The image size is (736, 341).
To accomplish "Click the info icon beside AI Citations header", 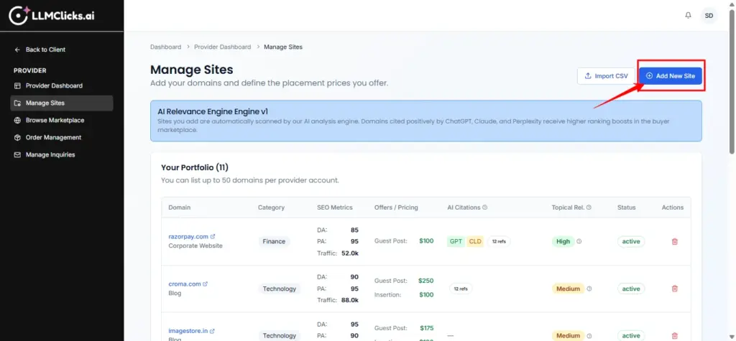I will click(485, 207).
